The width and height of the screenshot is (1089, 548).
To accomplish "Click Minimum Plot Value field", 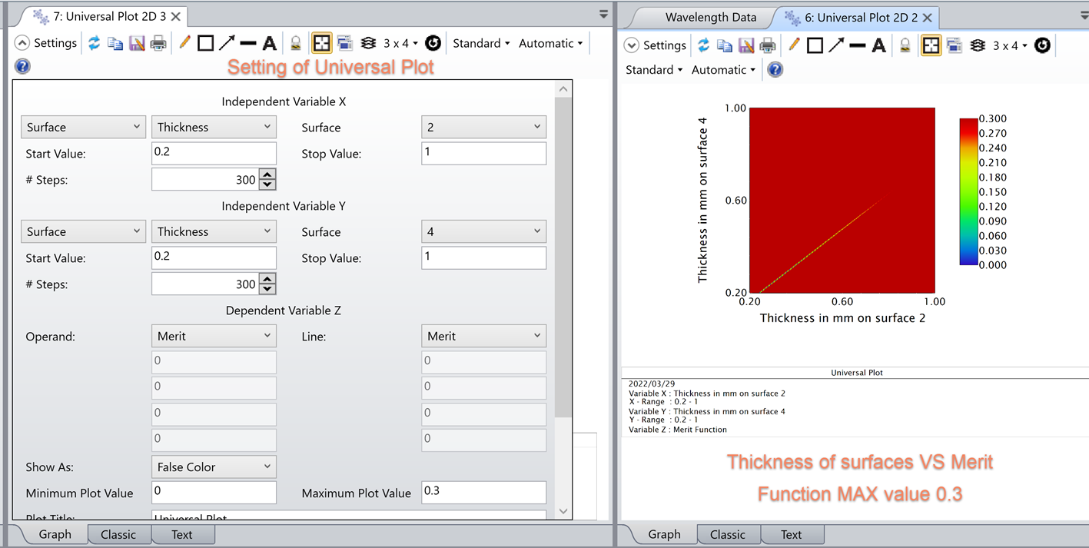I will coord(214,492).
